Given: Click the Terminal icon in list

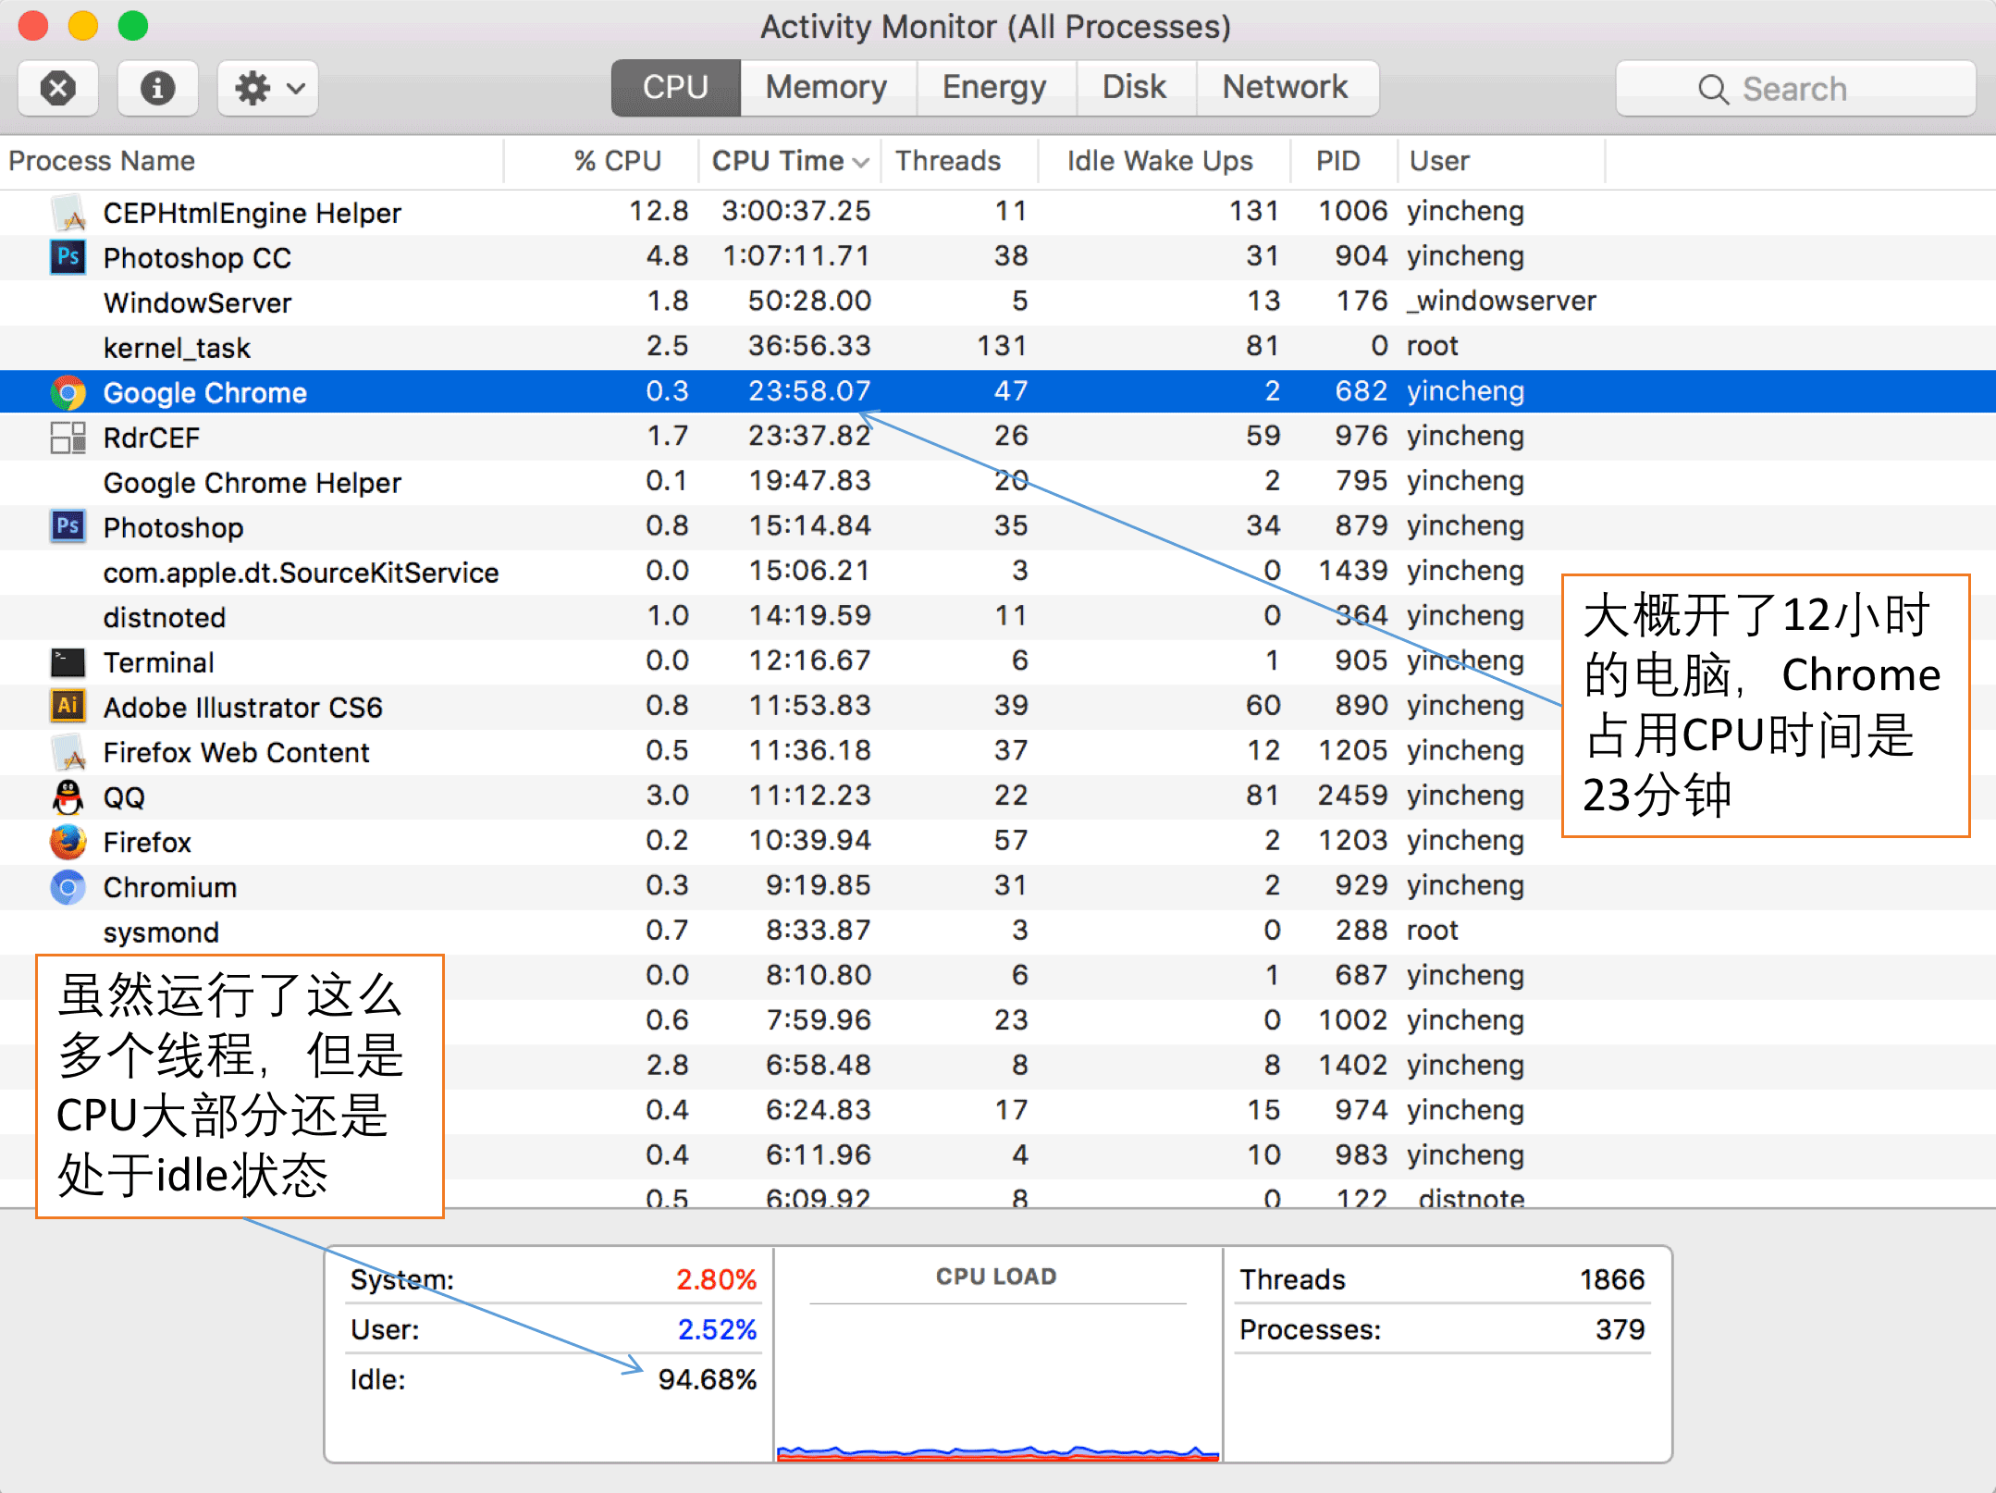Looking at the screenshot, I should pyautogui.click(x=68, y=662).
